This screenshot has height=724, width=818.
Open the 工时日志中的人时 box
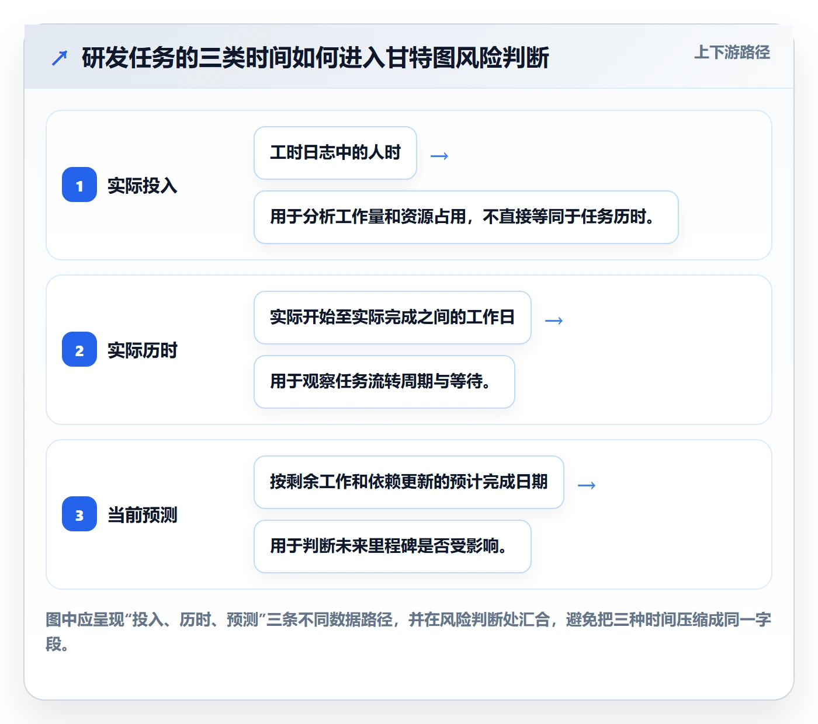coord(335,153)
